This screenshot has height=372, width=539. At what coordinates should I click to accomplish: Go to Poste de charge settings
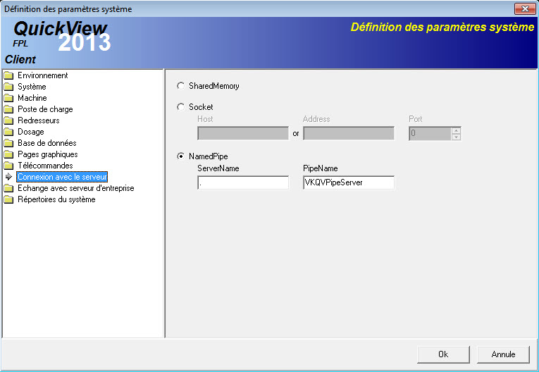(45, 109)
